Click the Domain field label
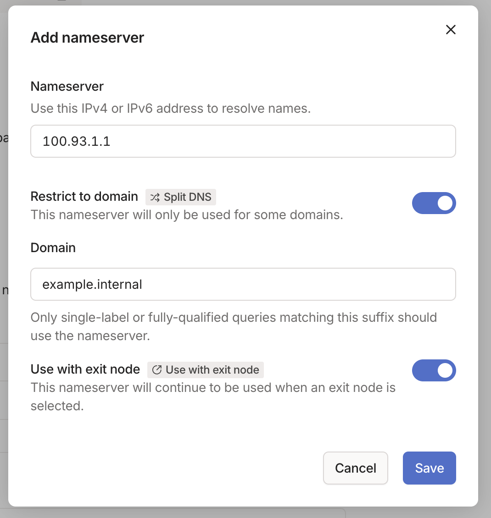The image size is (491, 518). (53, 248)
